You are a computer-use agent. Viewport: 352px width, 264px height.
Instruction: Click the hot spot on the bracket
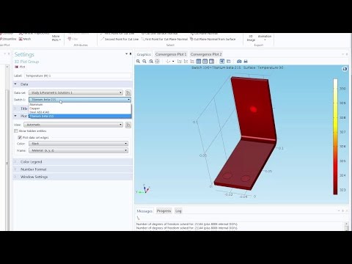pos(253,109)
